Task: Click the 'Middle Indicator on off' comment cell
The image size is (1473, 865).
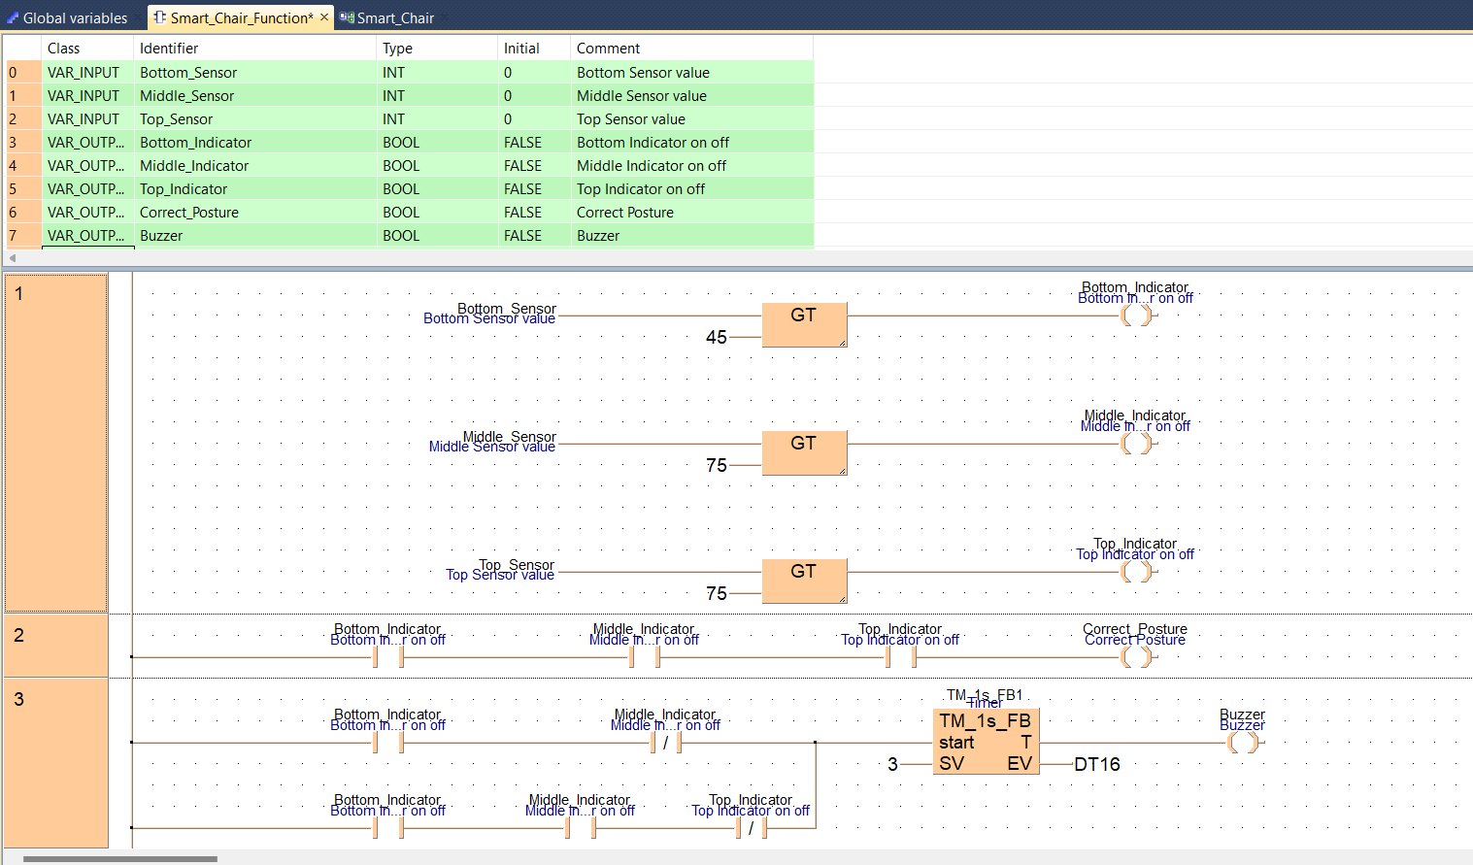Action: [x=691, y=165]
